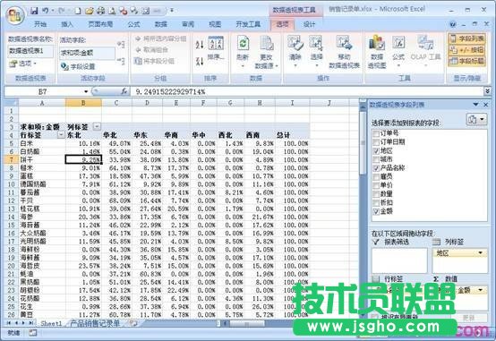Close the pivot table field list pane
This screenshot has width=496, height=341.
pyautogui.click(x=486, y=105)
